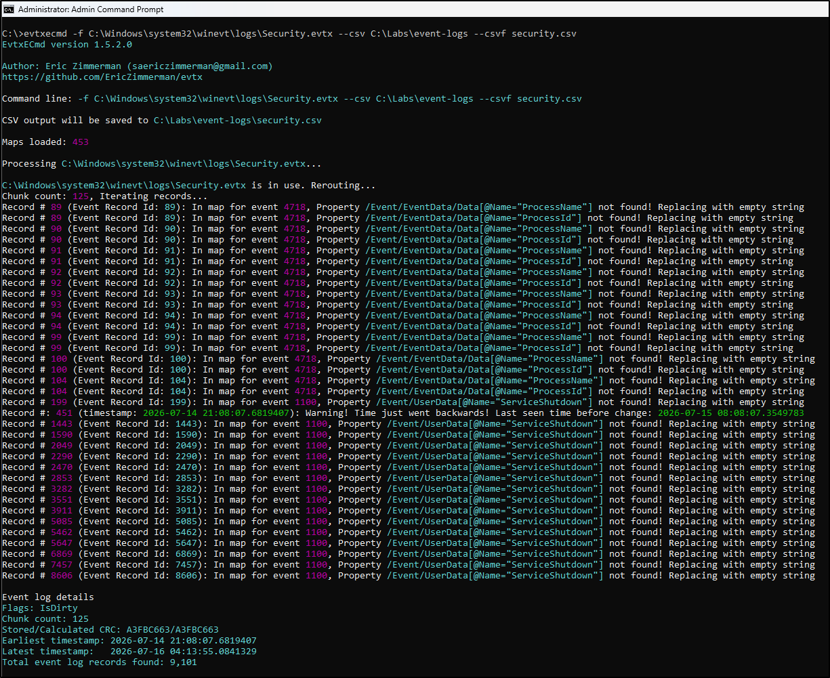Click the Record # 1443 line
Screen dimensions: 830x678
(409, 424)
